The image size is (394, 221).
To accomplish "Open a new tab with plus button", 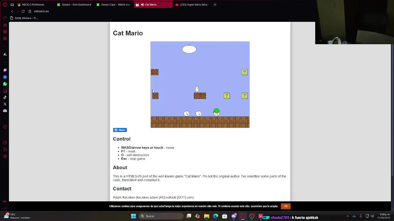I will (x=215, y=5).
